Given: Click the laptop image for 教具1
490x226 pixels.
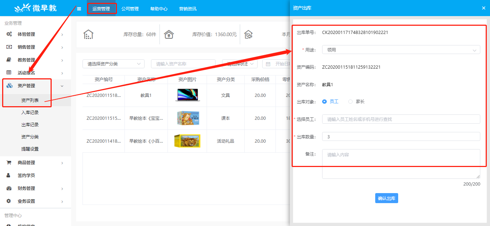Looking at the screenshot, I should coord(188,95).
